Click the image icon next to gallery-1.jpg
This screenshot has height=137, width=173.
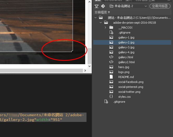(111, 37)
